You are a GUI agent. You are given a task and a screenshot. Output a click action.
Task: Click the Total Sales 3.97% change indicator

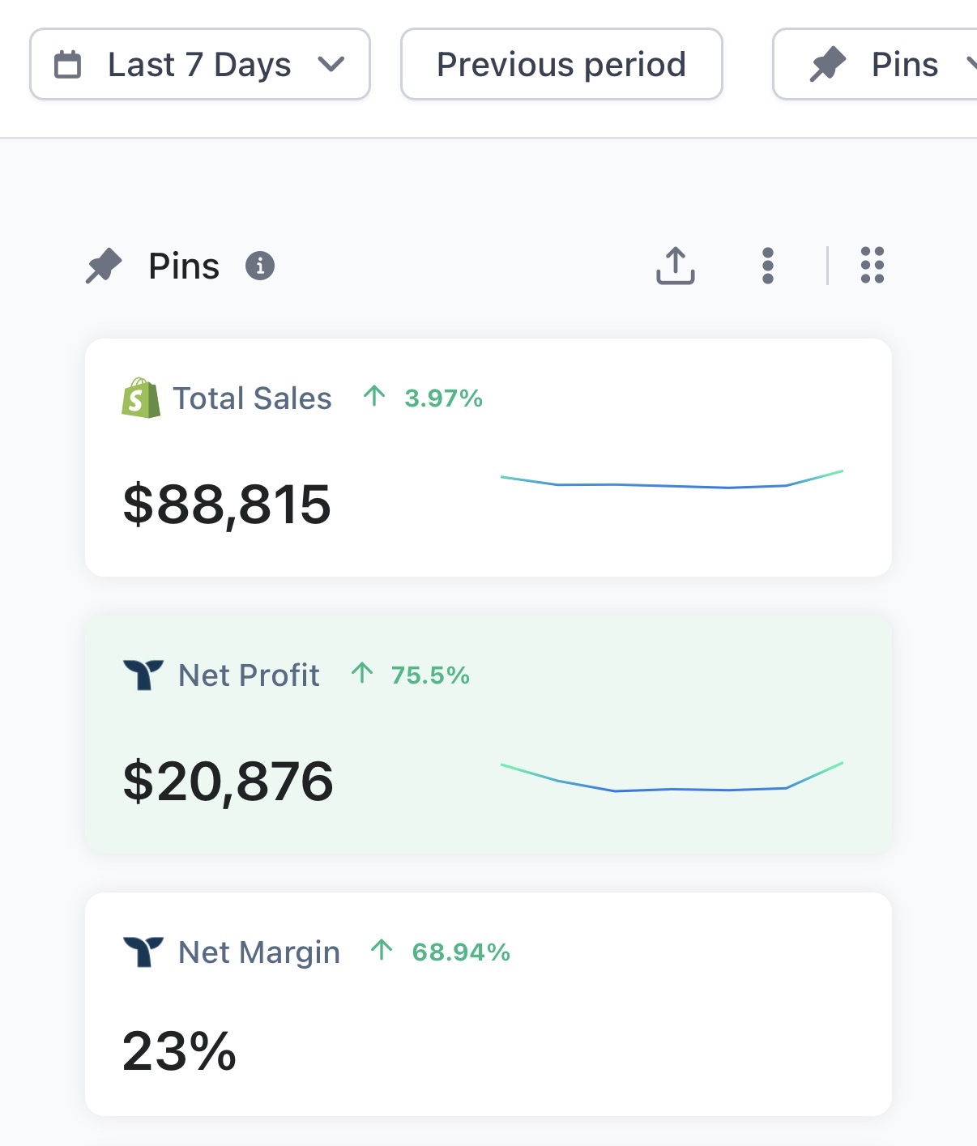pos(424,398)
